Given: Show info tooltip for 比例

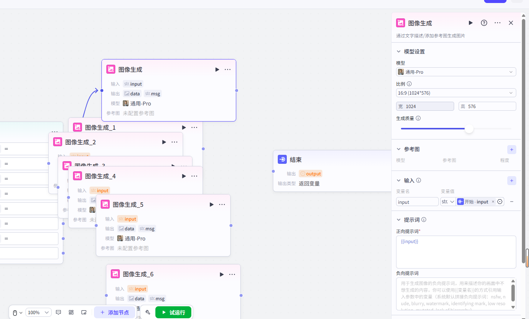Looking at the screenshot, I should tap(409, 84).
